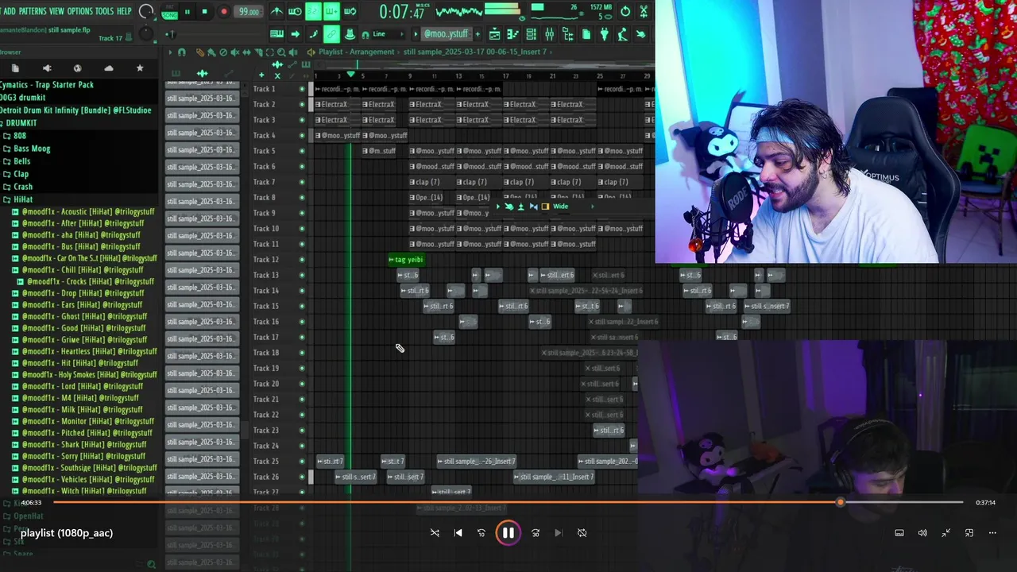Skip forward 30 seconds in media player
The height and width of the screenshot is (572, 1017).
pyautogui.click(x=536, y=533)
